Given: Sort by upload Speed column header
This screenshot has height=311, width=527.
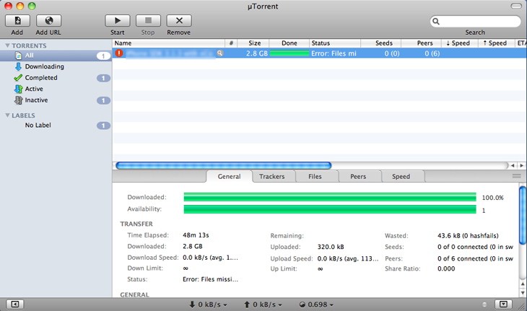Looking at the screenshot, I should [x=497, y=43].
